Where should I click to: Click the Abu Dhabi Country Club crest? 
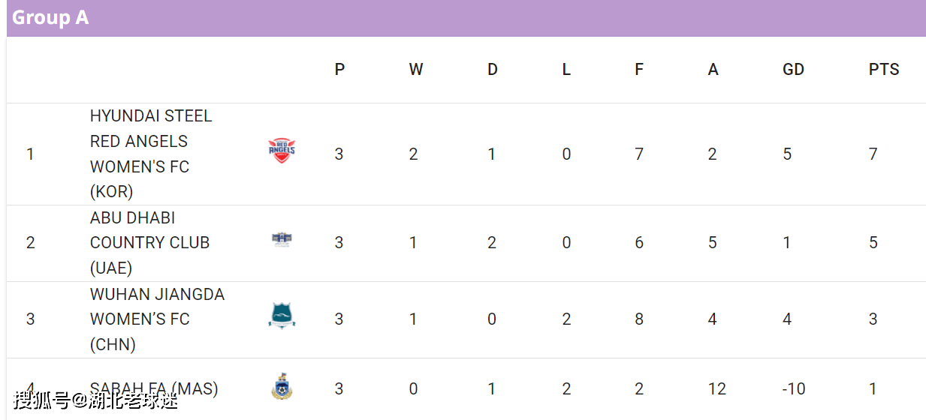click(x=282, y=240)
